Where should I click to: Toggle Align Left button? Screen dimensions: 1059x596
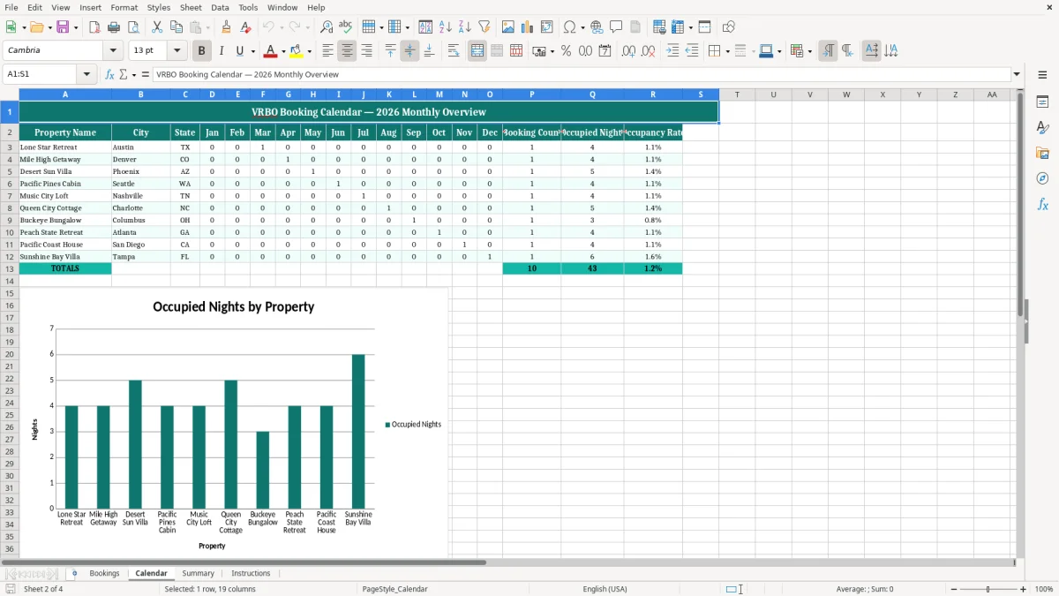coord(327,51)
